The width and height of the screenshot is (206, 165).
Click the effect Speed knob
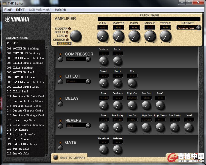104,83
